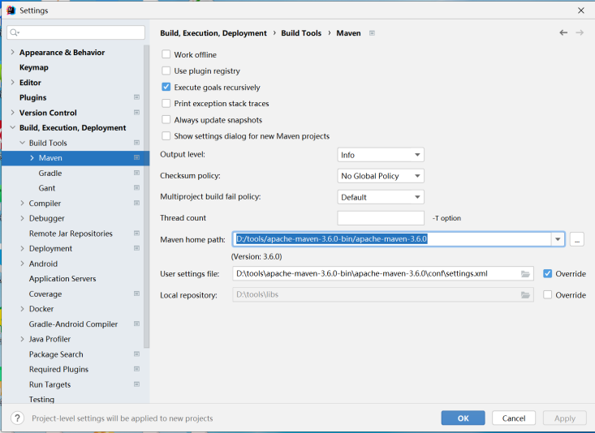
Task: Open help with the question mark icon
Action: tap(17, 418)
